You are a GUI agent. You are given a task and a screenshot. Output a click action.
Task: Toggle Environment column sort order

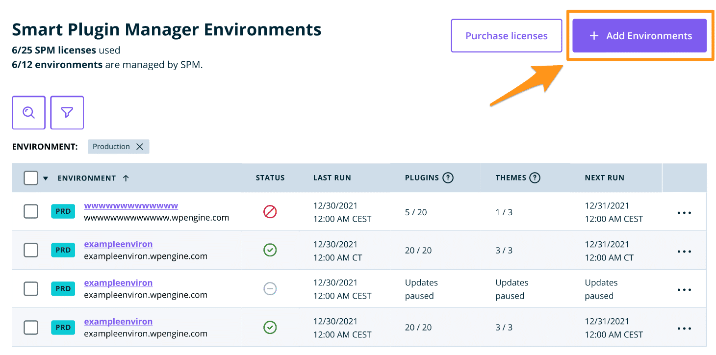(x=126, y=178)
